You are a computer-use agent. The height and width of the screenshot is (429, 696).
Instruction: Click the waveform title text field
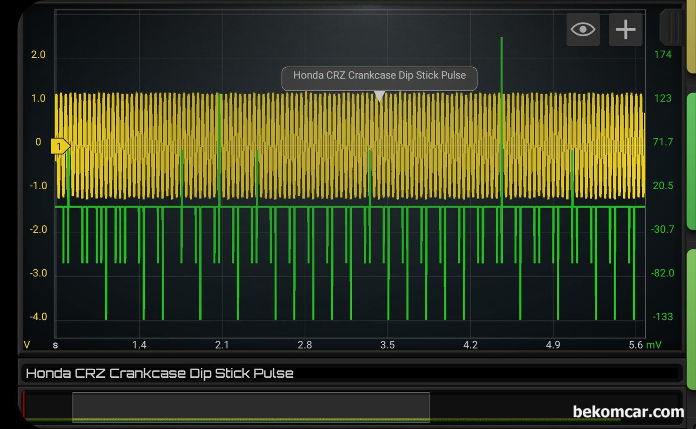click(x=350, y=373)
